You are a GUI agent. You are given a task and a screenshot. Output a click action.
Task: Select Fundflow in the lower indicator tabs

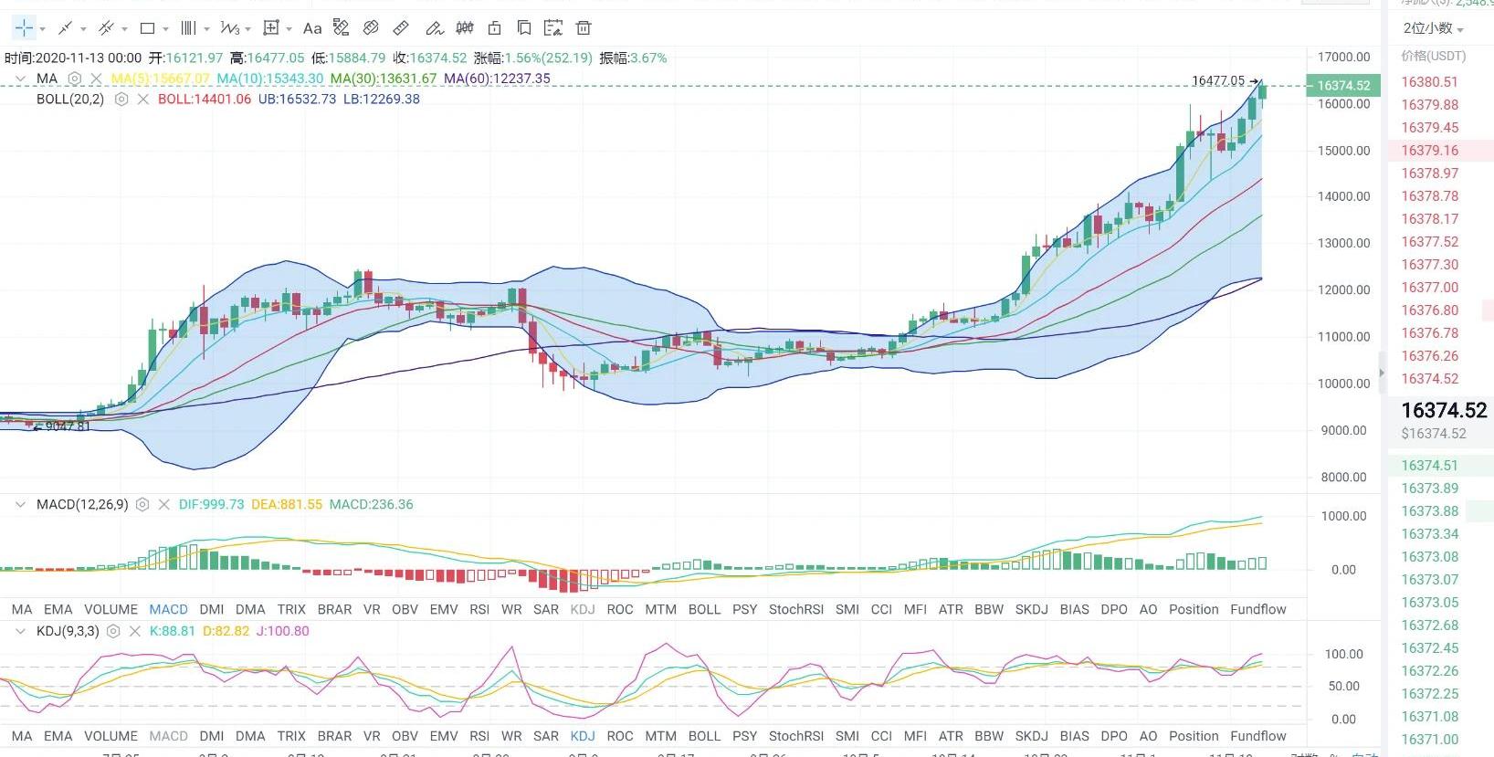tap(1257, 736)
